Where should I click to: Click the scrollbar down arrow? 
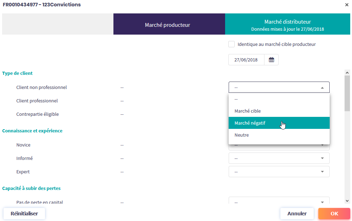(x=347, y=201)
